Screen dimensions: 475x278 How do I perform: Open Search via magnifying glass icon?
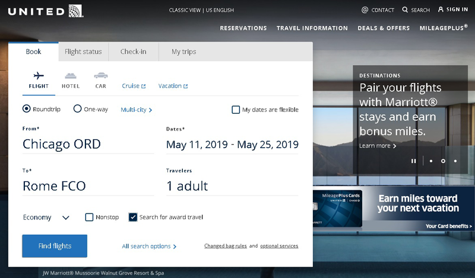coord(405,10)
